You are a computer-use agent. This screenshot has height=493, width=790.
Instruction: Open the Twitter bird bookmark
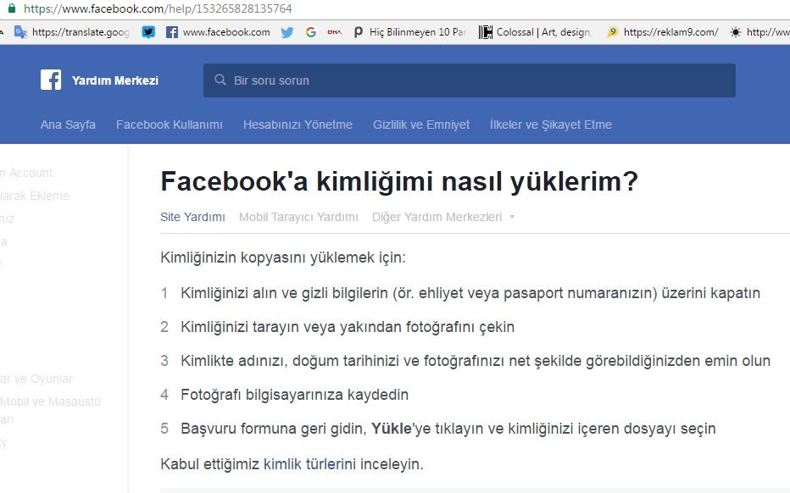287,32
